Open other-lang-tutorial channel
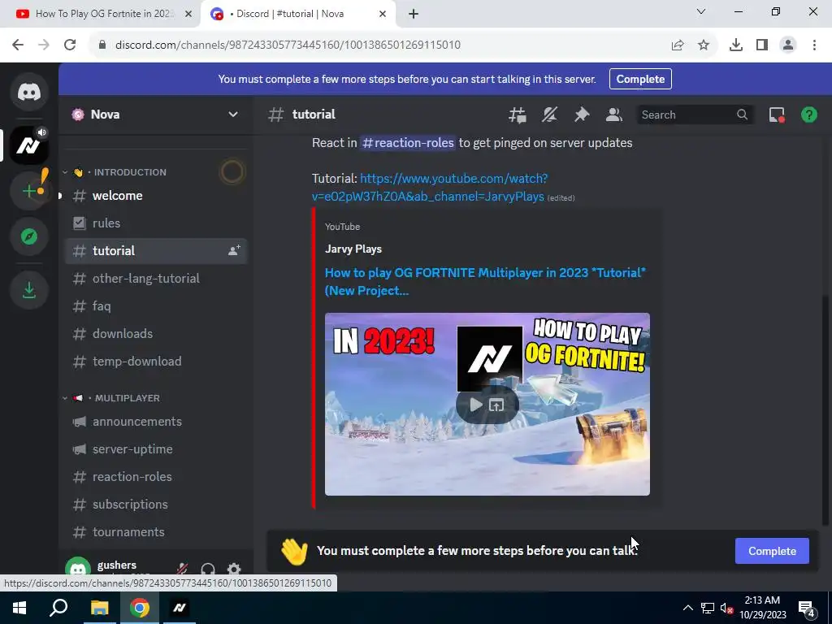This screenshot has height=624, width=832. click(156, 278)
